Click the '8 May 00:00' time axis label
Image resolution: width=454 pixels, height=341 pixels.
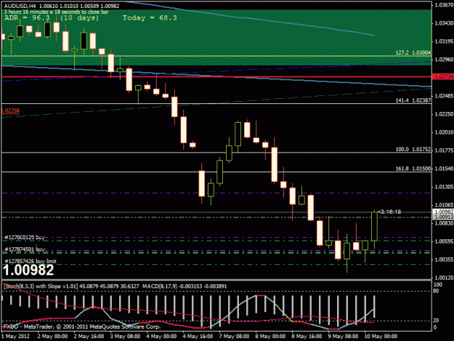click(270, 337)
